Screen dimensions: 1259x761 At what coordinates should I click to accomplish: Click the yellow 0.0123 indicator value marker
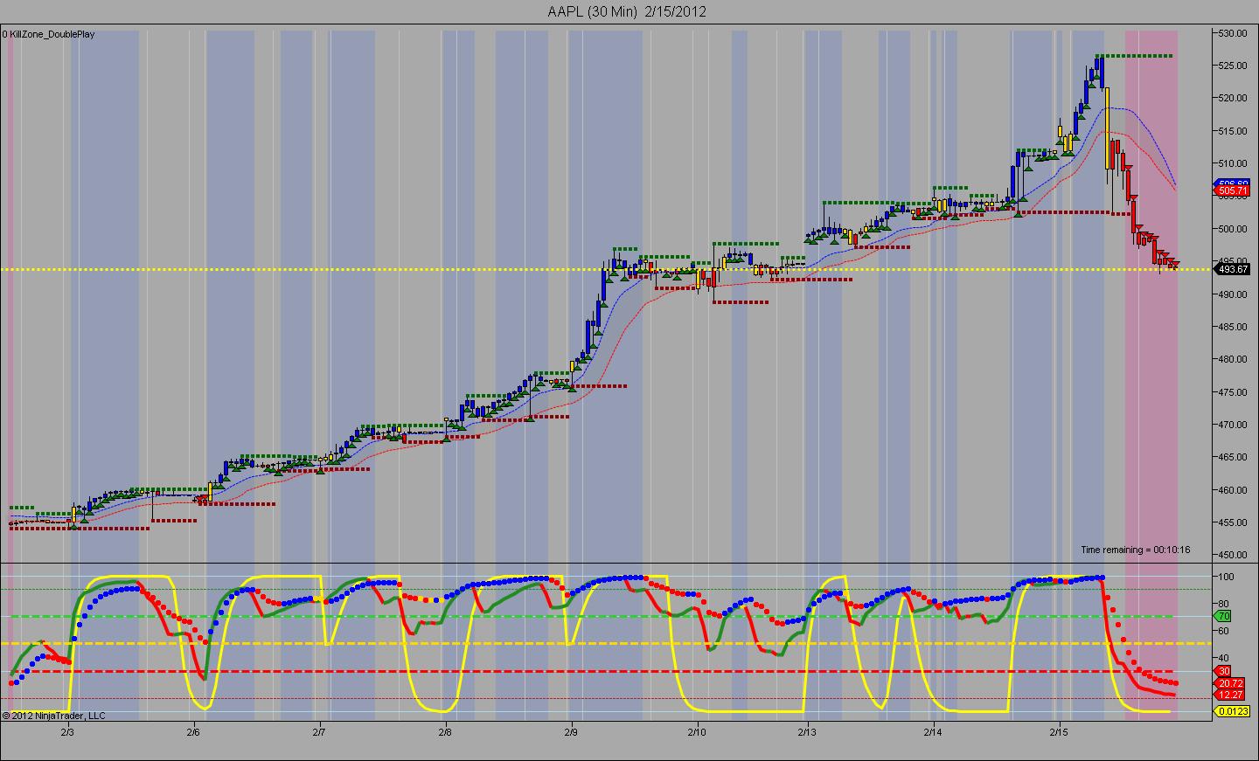pos(1233,712)
